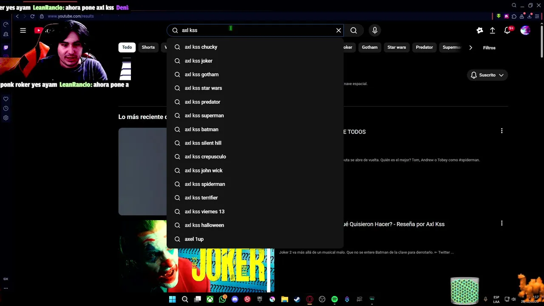Screen dimensions: 544x306
Task: Open the browser downloads icon
Action: coord(529,16)
